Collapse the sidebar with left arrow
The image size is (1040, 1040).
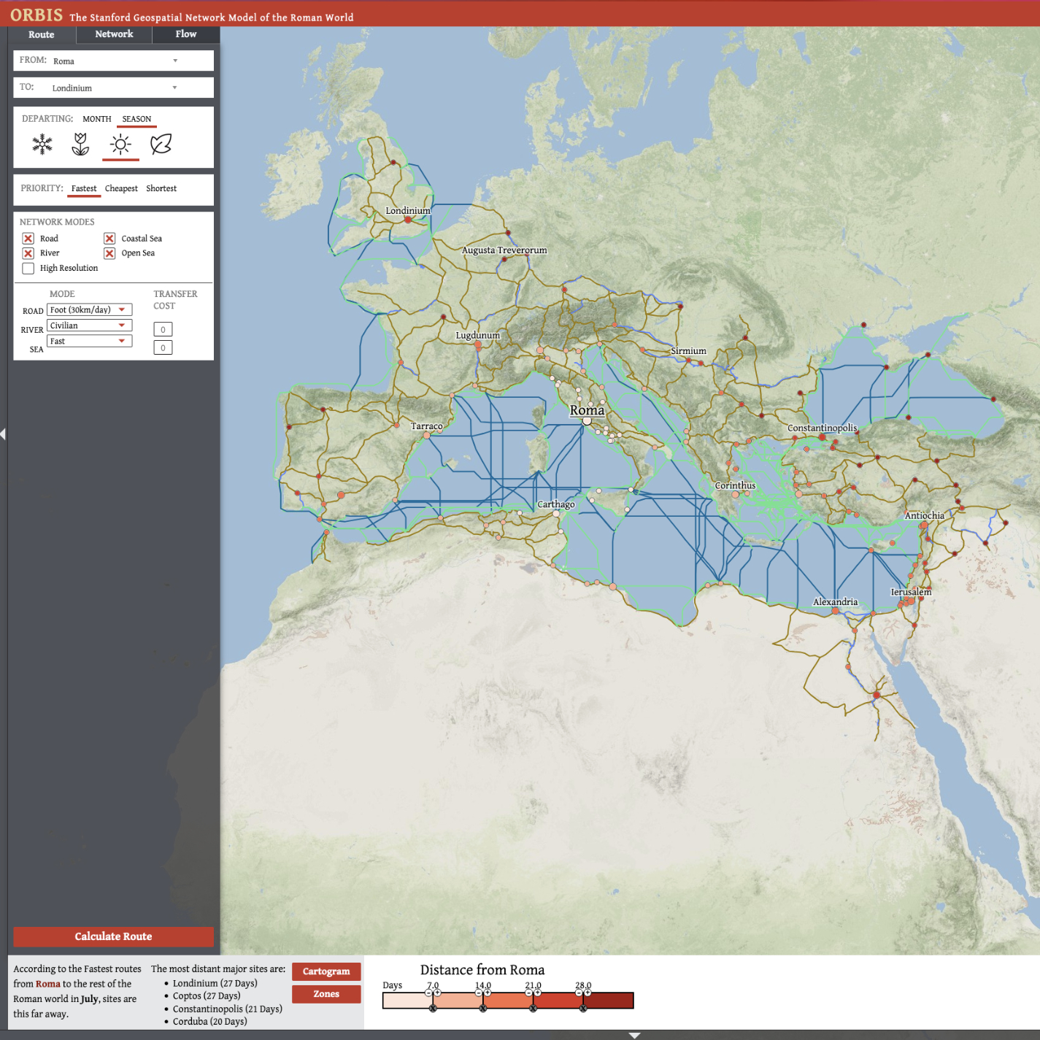4,434
